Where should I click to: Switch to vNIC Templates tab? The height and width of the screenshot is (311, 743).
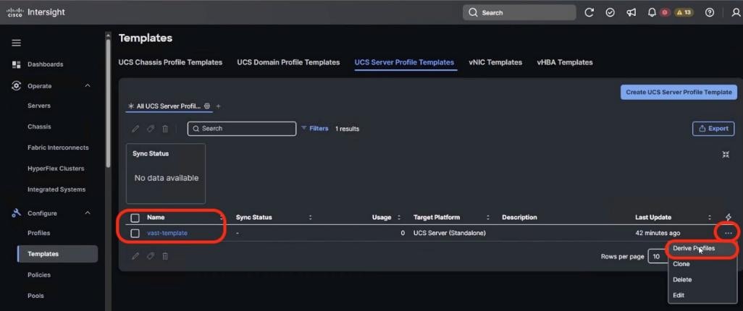pyautogui.click(x=495, y=62)
